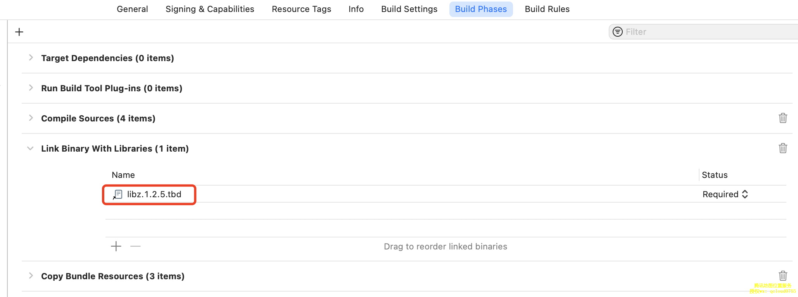
Task: Collapse Link Binary With Libraries section
Action: tap(30, 148)
